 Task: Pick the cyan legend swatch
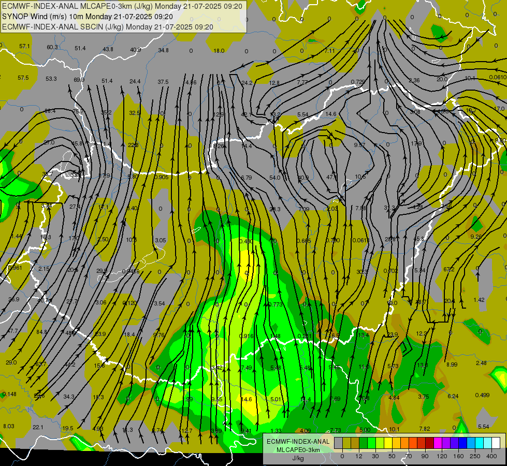click(x=480, y=443)
